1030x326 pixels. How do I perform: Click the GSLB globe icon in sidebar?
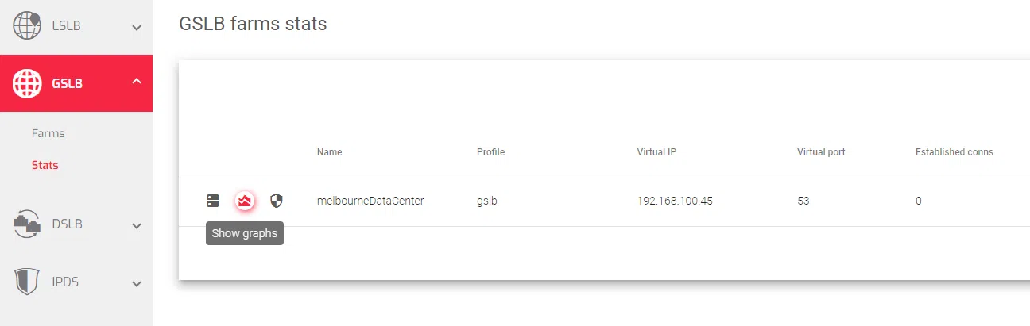[27, 82]
